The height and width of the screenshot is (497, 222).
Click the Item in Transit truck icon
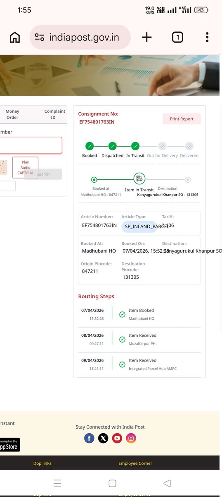[x=139, y=179]
